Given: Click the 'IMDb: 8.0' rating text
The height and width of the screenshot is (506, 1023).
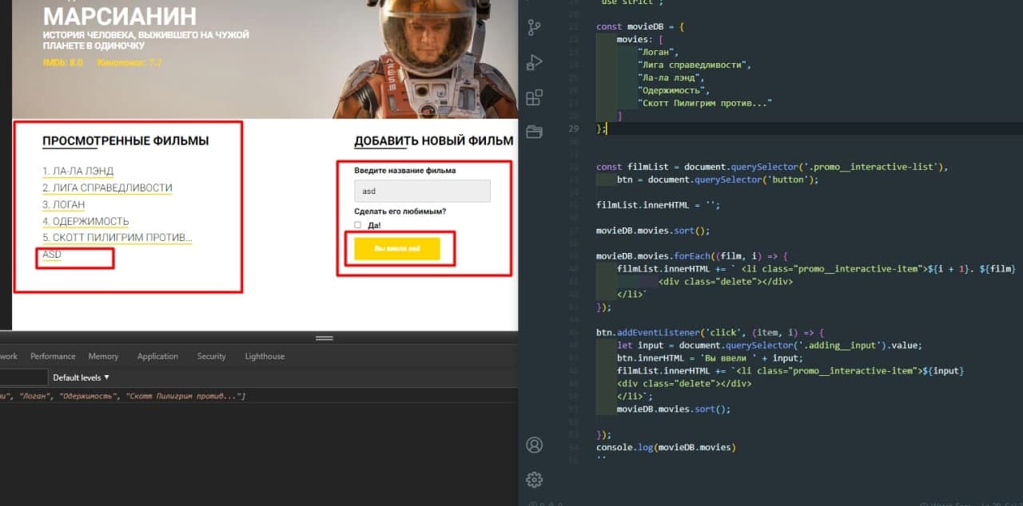Looking at the screenshot, I should click(x=62, y=62).
